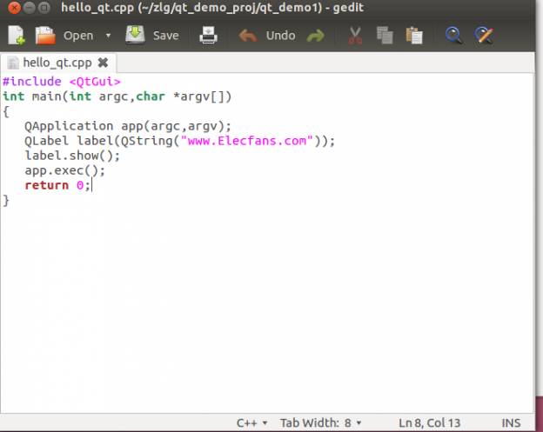Screen dimensions: 543x432
Task: Close the hello_qt.cpp tab
Action: pyautogui.click(x=103, y=63)
